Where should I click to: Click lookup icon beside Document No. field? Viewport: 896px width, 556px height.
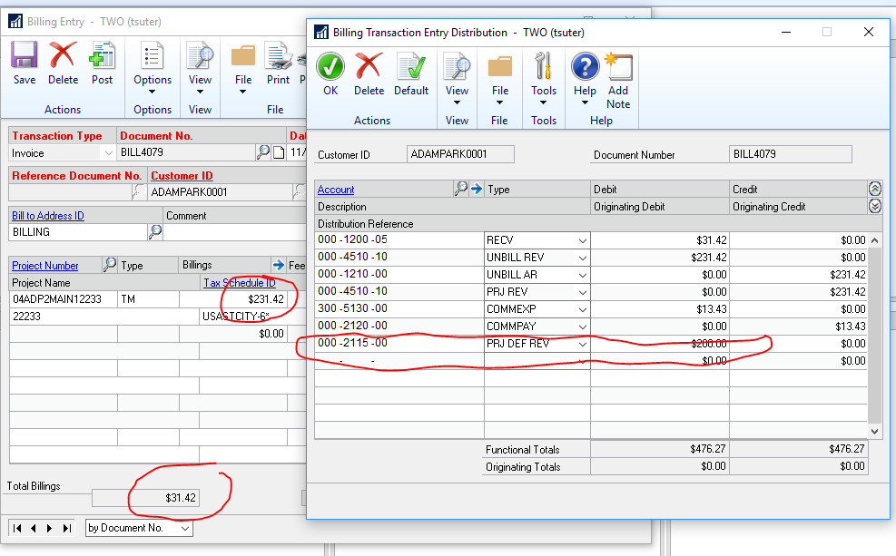pyautogui.click(x=263, y=152)
